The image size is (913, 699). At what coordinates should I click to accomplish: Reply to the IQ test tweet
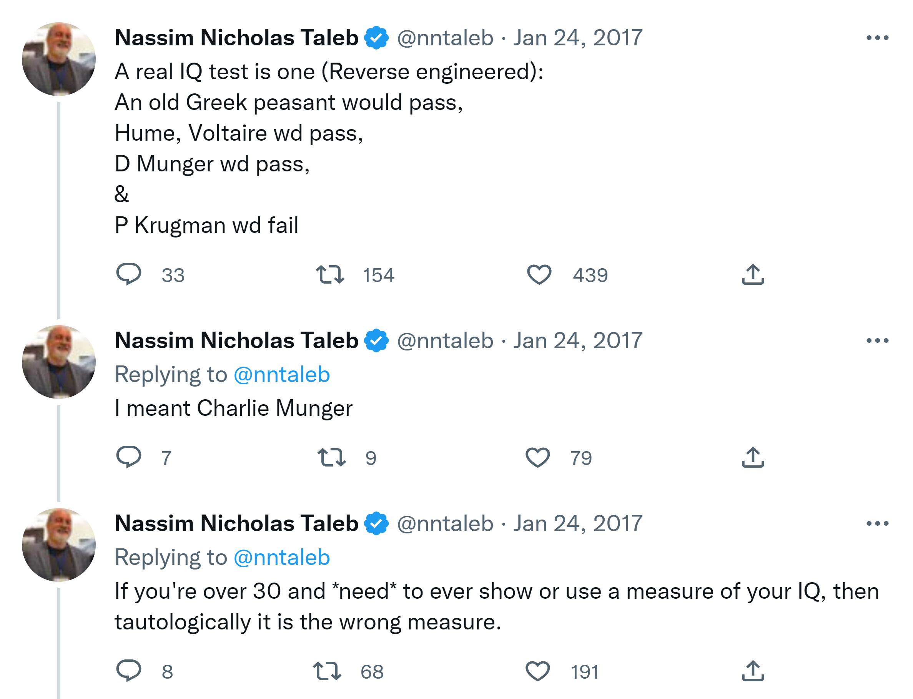(128, 274)
